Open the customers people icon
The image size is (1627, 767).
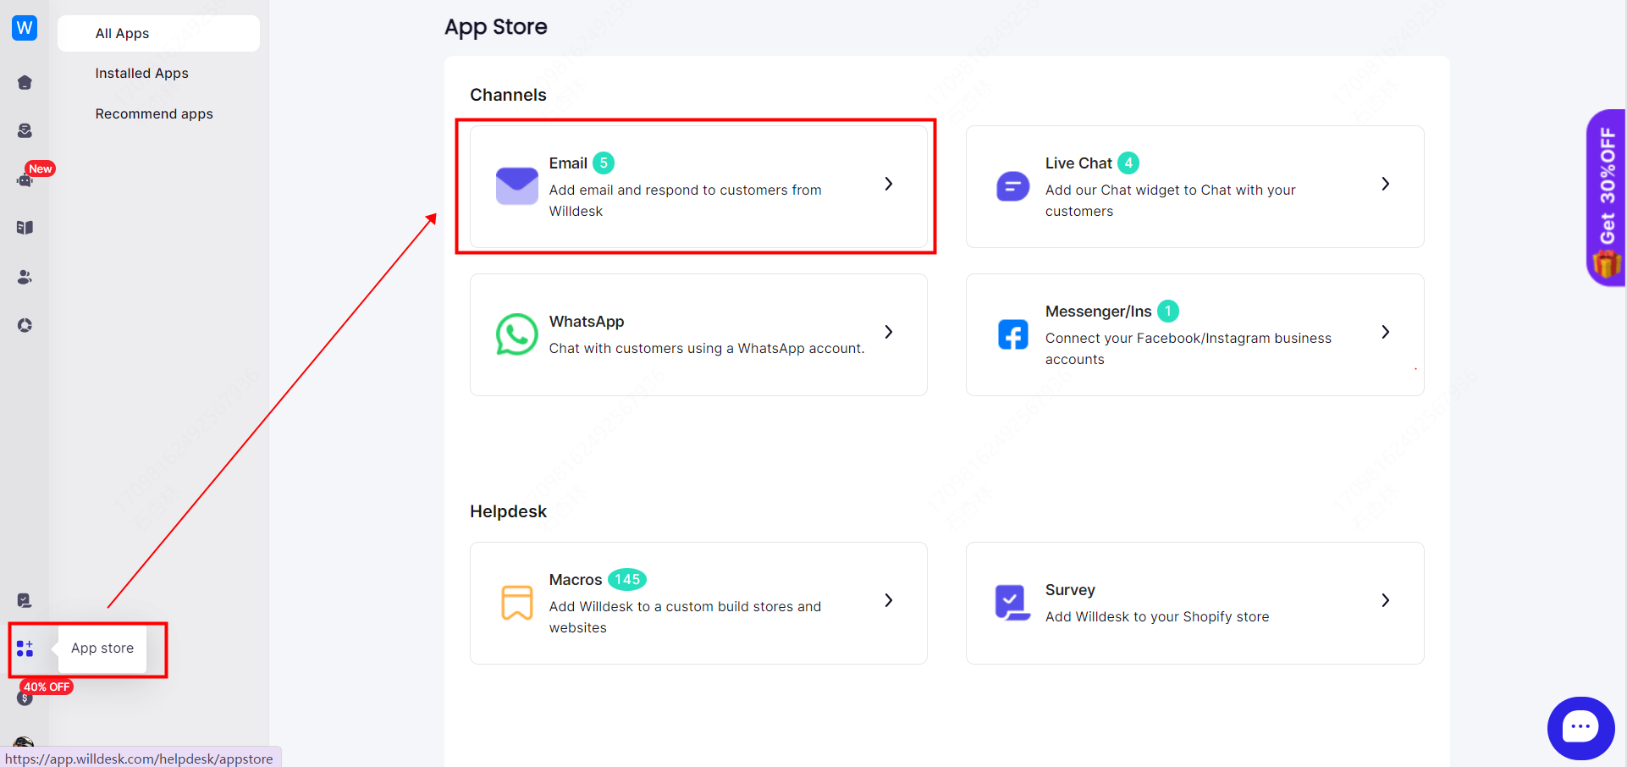[25, 277]
